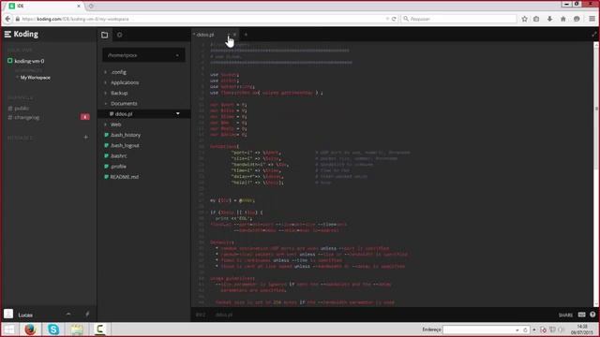Click the green file icon of .bashrc
Screen dimensions: 600x337
(x=106, y=156)
